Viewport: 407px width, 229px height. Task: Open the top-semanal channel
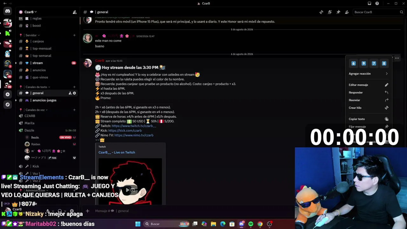(x=47, y=56)
